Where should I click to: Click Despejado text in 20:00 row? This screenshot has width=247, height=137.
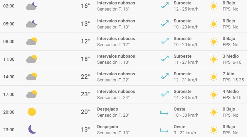click(108, 109)
